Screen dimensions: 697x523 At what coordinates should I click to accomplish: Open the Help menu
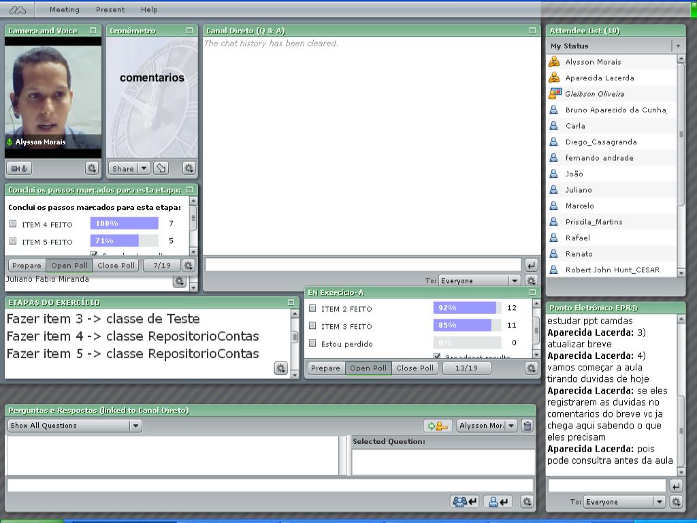point(149,10)
